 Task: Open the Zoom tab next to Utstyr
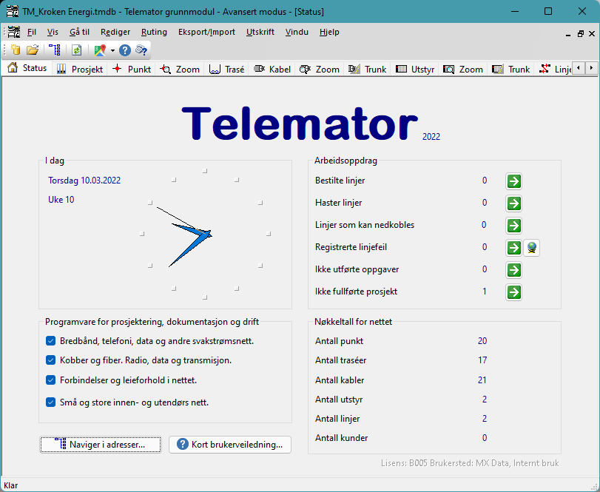[463, 70]
